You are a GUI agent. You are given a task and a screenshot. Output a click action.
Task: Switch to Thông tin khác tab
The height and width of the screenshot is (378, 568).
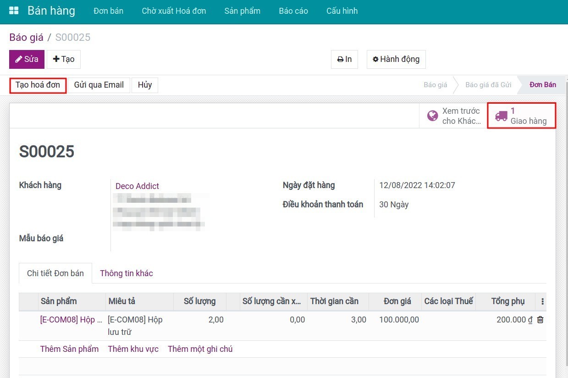(x=127, y=273)
